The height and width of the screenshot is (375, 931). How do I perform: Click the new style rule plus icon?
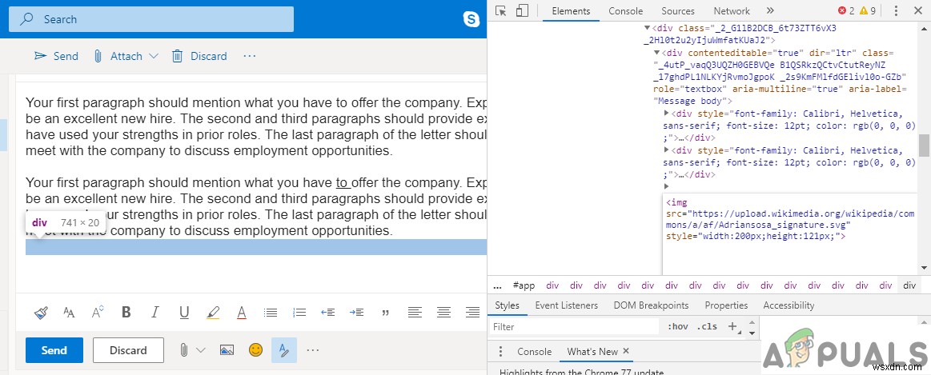tap(732, 326)
